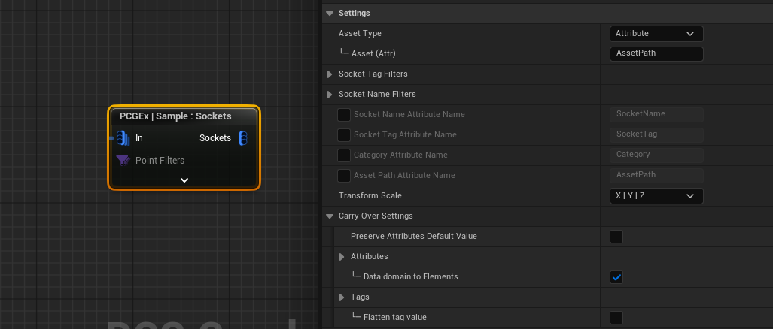Screen dimensions: 773x329
Task: Expand the Attributes row arrow
Action: tap(342, 257)
